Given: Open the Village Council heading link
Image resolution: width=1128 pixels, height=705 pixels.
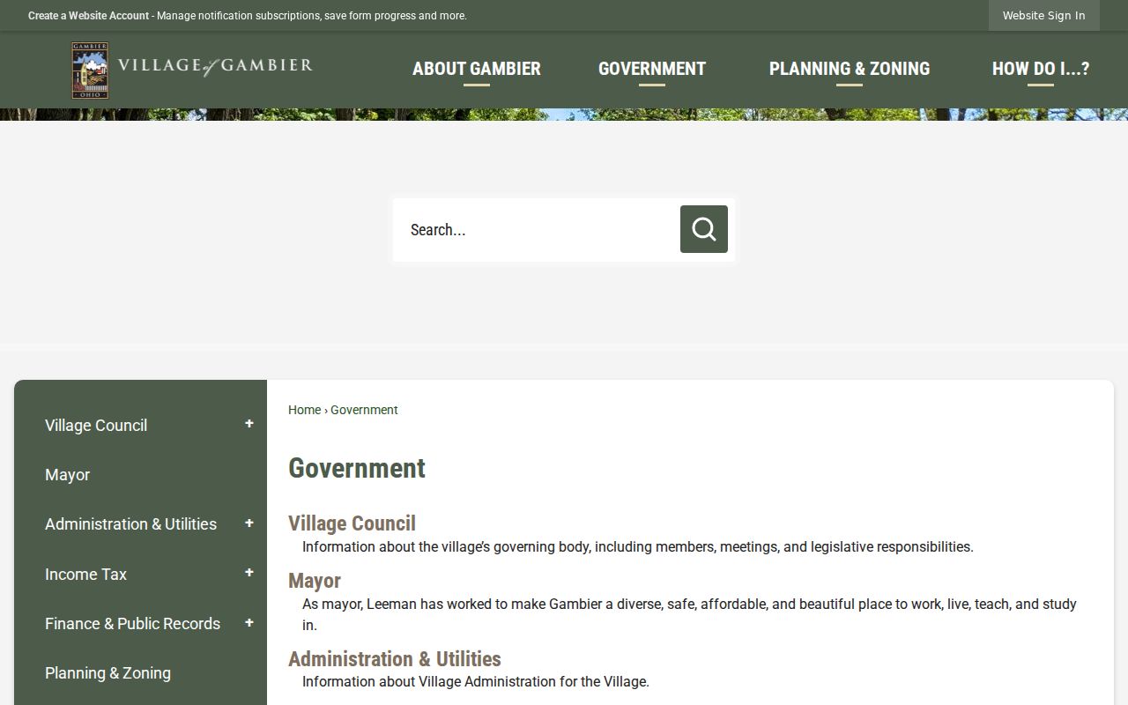Looking at the screenshot, I should [352, 523].
